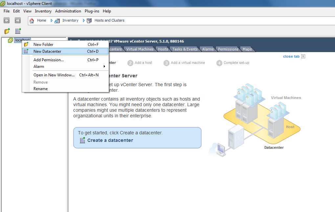Click the step 4 circle icon

(219, 63)
